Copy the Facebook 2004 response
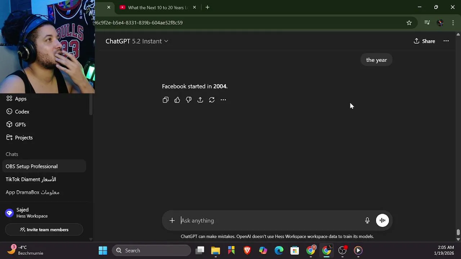Viewport: 461px width, 259px height. 166,100
